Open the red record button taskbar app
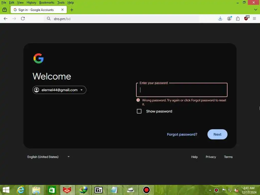This screenshot has width=260, height=195. point(147,190)
